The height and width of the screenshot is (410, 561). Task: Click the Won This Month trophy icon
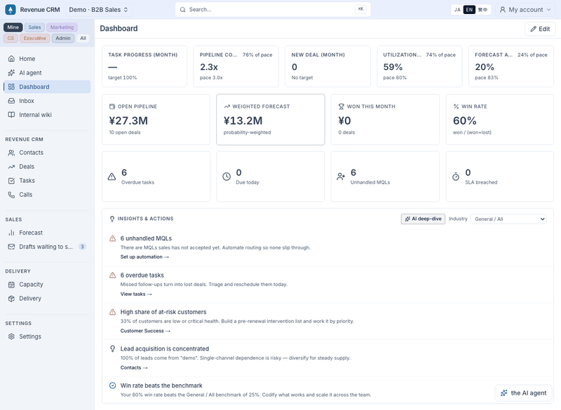[342, 107]
